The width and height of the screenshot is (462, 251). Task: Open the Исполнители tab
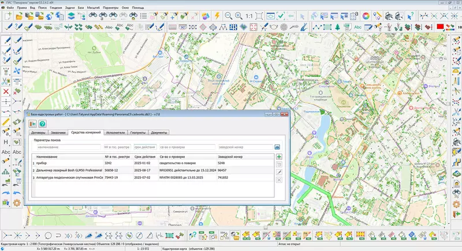(x=115, y=133)
